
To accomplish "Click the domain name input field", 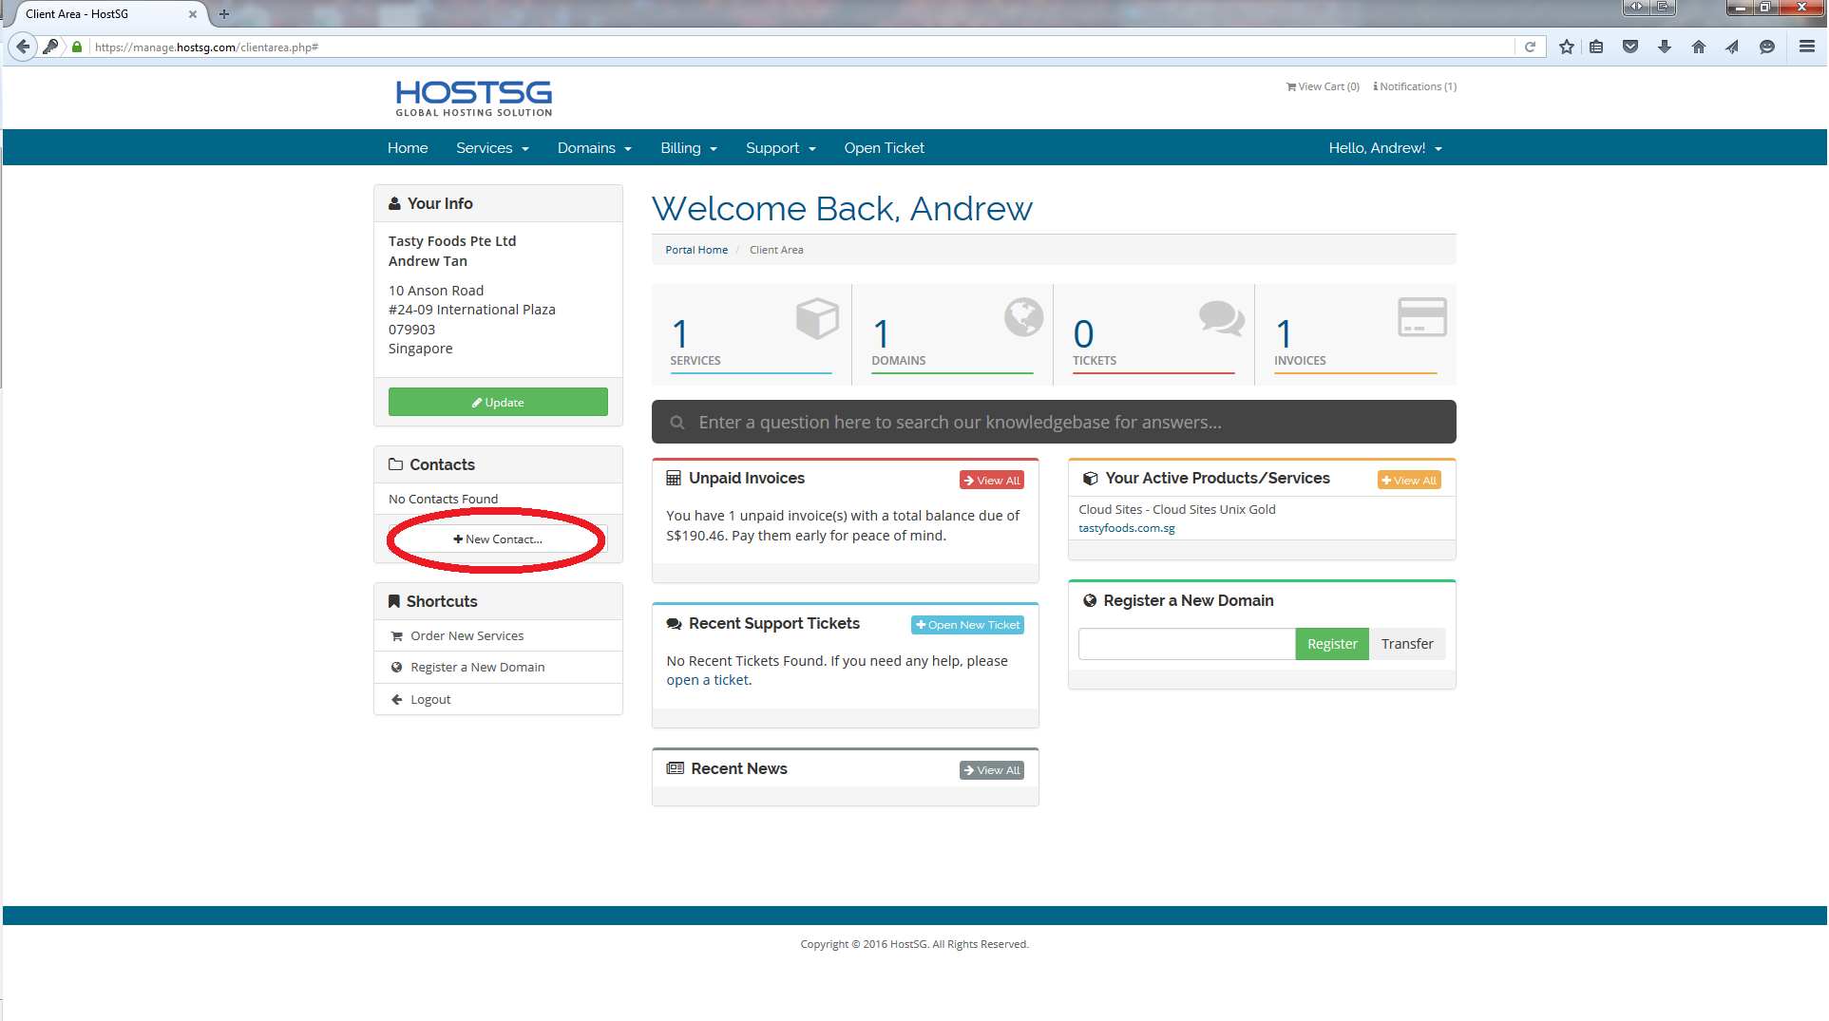I will tap(1187, 644).
